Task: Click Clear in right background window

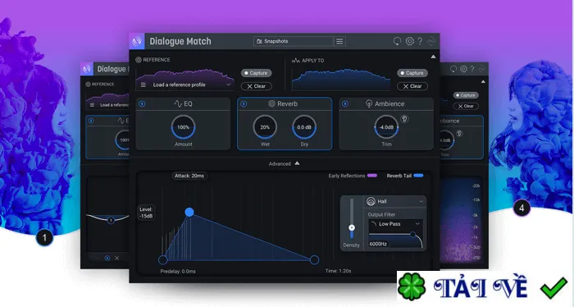Action: pyautogui.click(x=466, y=106)
